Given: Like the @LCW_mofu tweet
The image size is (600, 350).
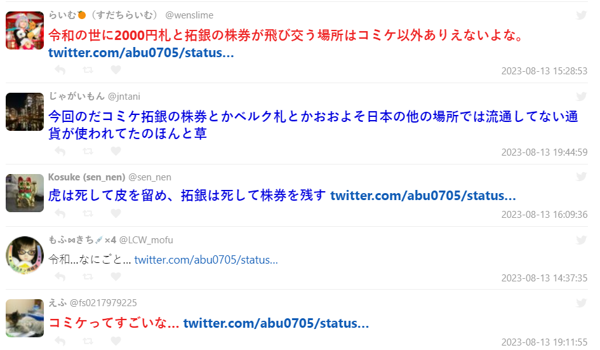Looking at the screenshot, I should tap(116, 276).
